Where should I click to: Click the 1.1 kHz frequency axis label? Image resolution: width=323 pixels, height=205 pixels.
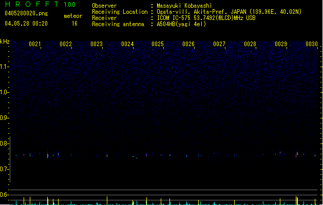pos(4,67)
